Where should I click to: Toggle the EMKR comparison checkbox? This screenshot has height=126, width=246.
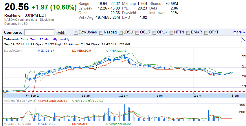point(188,33)
